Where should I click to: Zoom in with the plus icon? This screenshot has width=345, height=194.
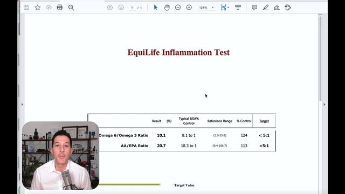click(x=189, y=8)
